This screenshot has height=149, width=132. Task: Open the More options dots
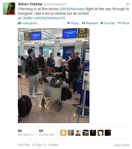(119, 23)
